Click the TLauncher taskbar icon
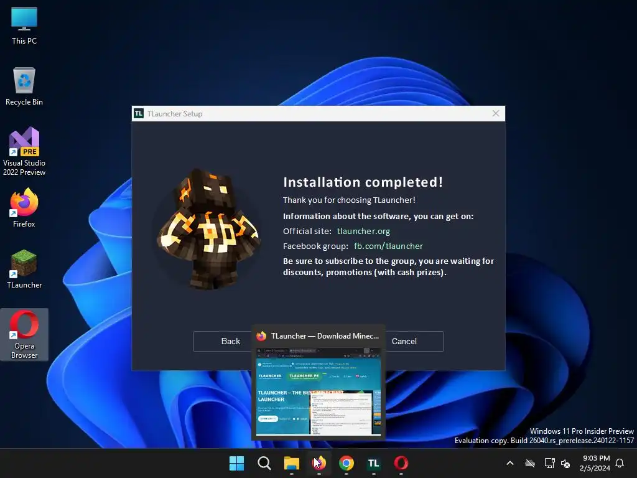 pos(374,463)
